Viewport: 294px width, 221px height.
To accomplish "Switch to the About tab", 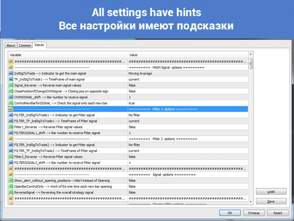I will (x=11, y=46).
